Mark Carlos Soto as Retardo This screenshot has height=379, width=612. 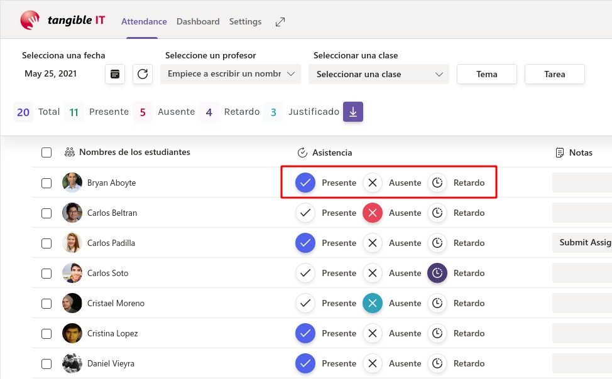[437, 273]
